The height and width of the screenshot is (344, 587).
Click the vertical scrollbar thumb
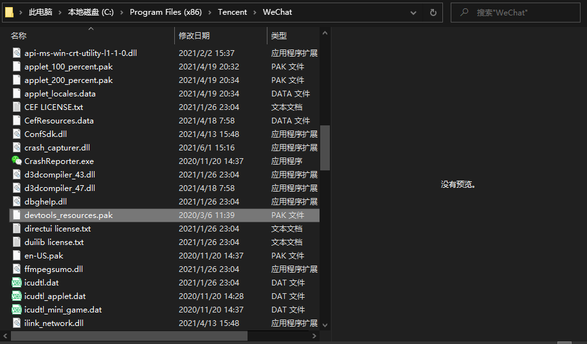tap(325, 147)
